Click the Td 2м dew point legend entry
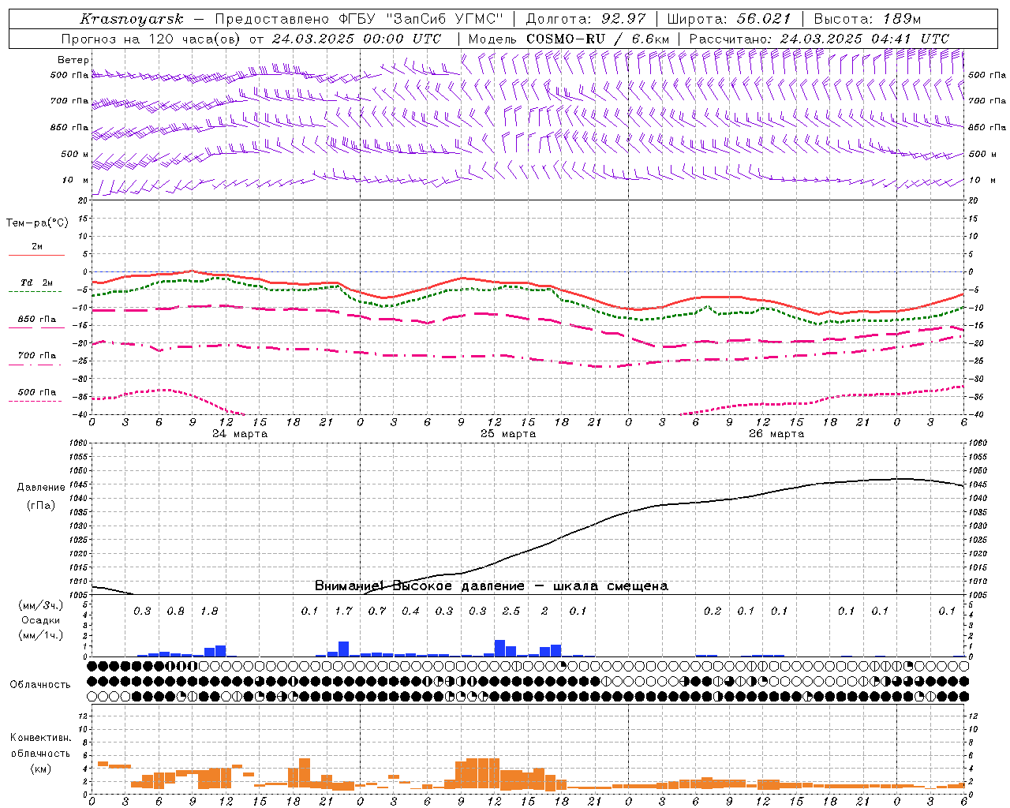Image resolution: width=1010 pixels, height=808 pixels. click(x=37, y=282)
